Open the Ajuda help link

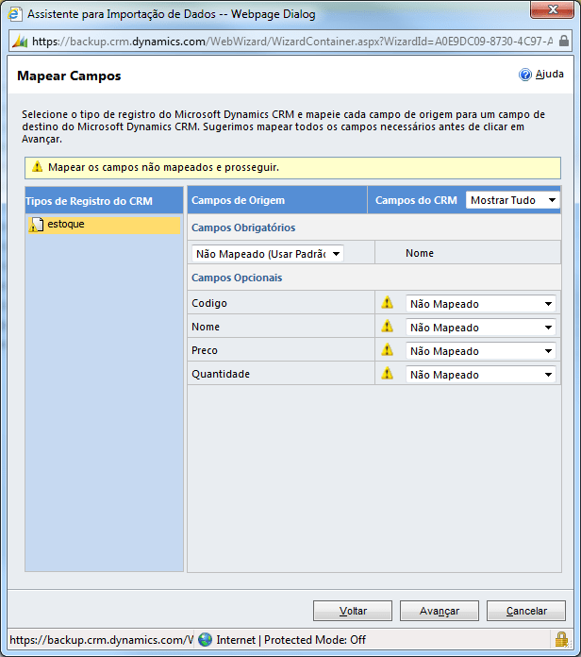pos(550,75)
